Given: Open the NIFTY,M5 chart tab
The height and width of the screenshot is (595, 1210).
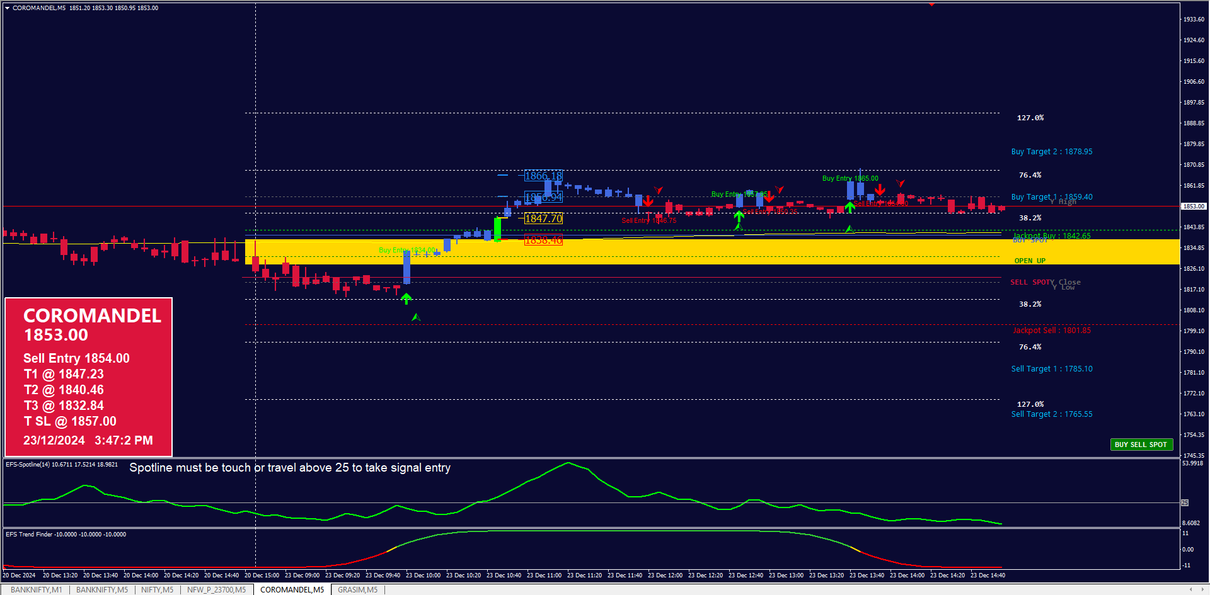Looking at the screenshot, I should point(157,590).
